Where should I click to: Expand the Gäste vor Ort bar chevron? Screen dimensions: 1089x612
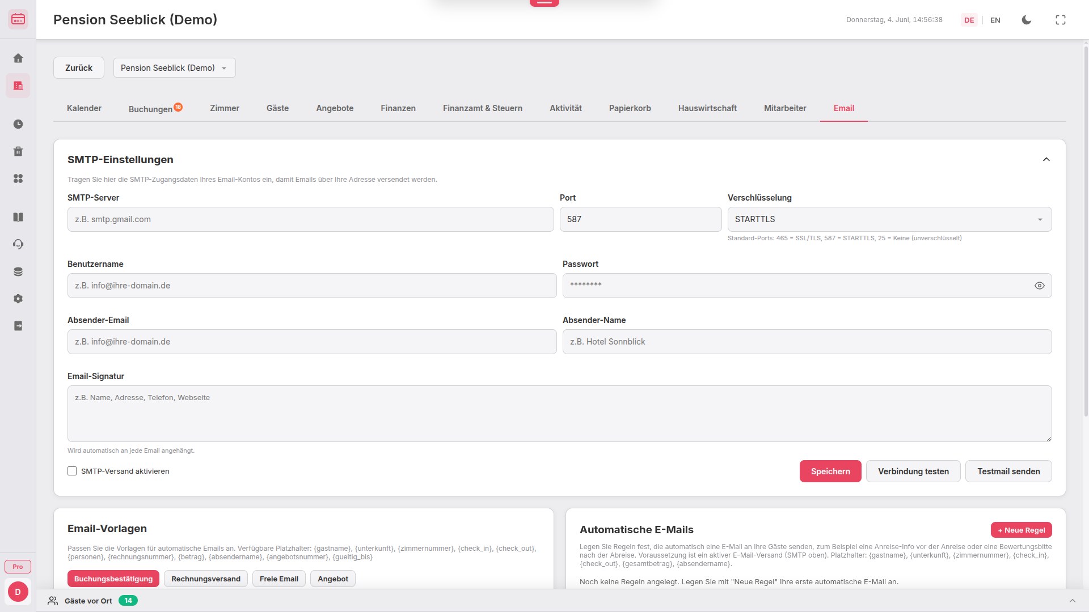click(x=1073, y=601)
